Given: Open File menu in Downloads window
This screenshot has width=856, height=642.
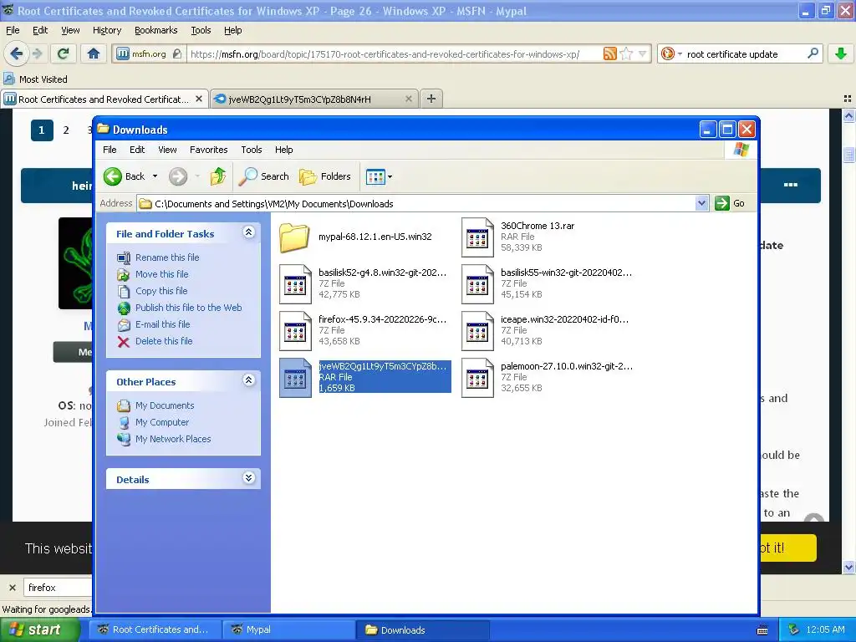Looking at the screenshot, I should (x=110, y=150).
